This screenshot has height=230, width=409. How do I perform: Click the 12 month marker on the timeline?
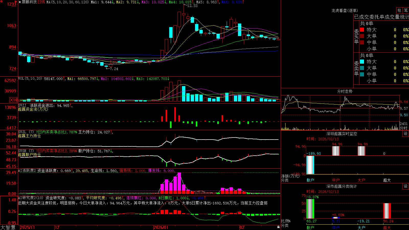(57, 227)
